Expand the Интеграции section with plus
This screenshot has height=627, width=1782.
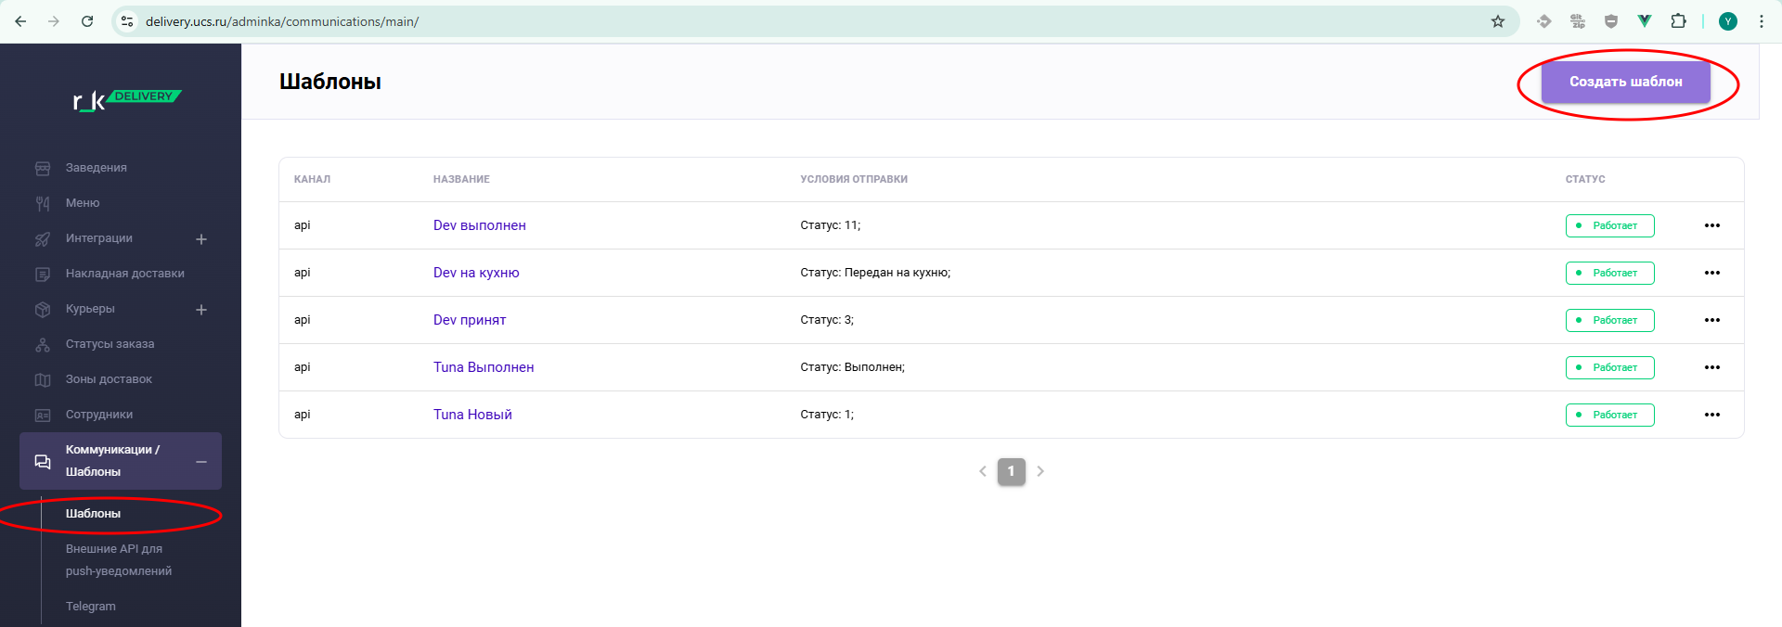point(201,239)
